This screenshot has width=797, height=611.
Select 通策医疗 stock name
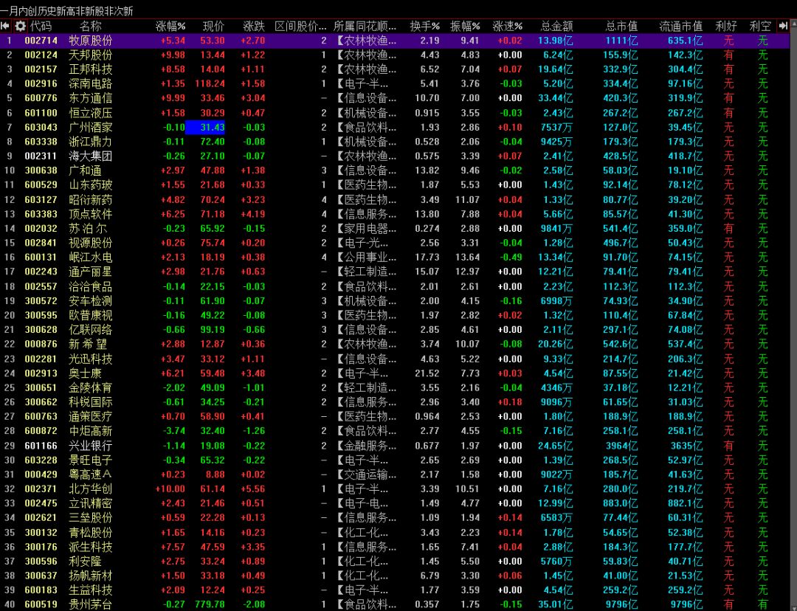pos(91,416)
